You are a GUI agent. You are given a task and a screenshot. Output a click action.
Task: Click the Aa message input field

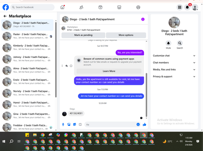111,124
